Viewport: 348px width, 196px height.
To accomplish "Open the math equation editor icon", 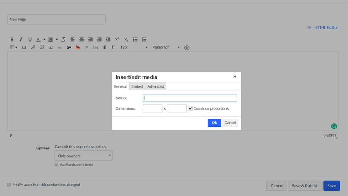I will (x=60, y=48).
